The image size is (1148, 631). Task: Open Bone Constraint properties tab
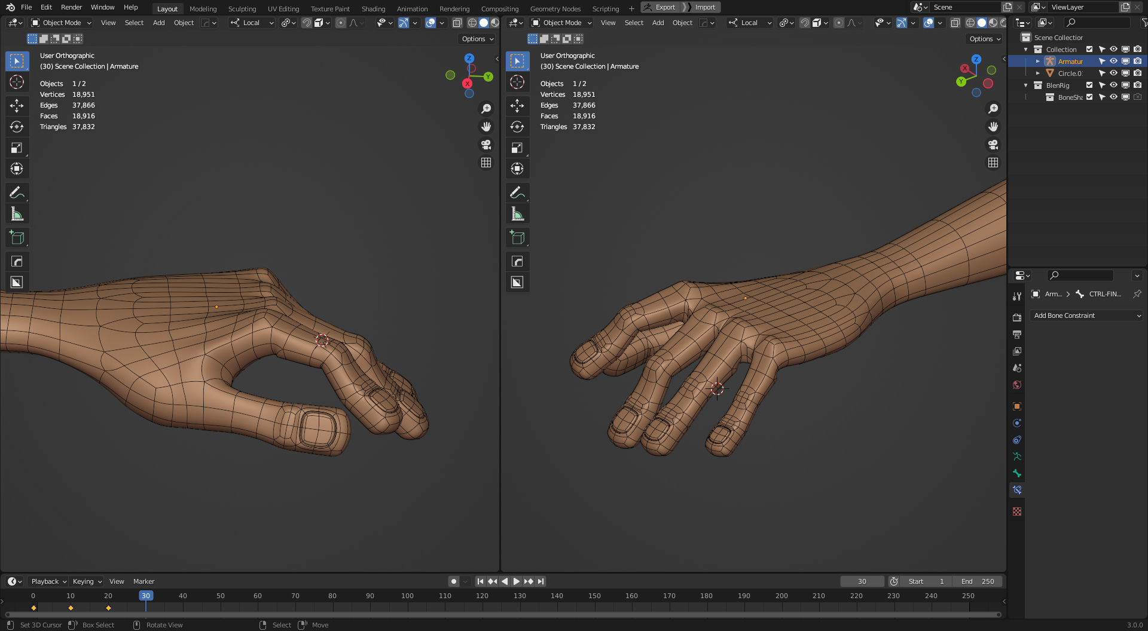[x=1017, y=490]
